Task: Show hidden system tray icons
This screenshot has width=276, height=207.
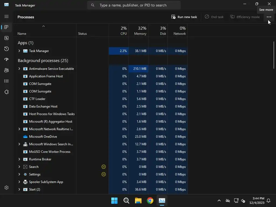Action: 219,201
